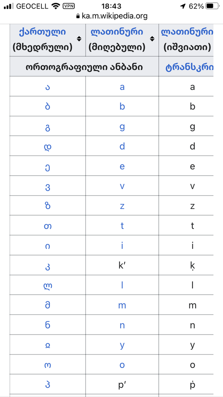Tap the ka.m.wikipedia.org address bar

111,16
